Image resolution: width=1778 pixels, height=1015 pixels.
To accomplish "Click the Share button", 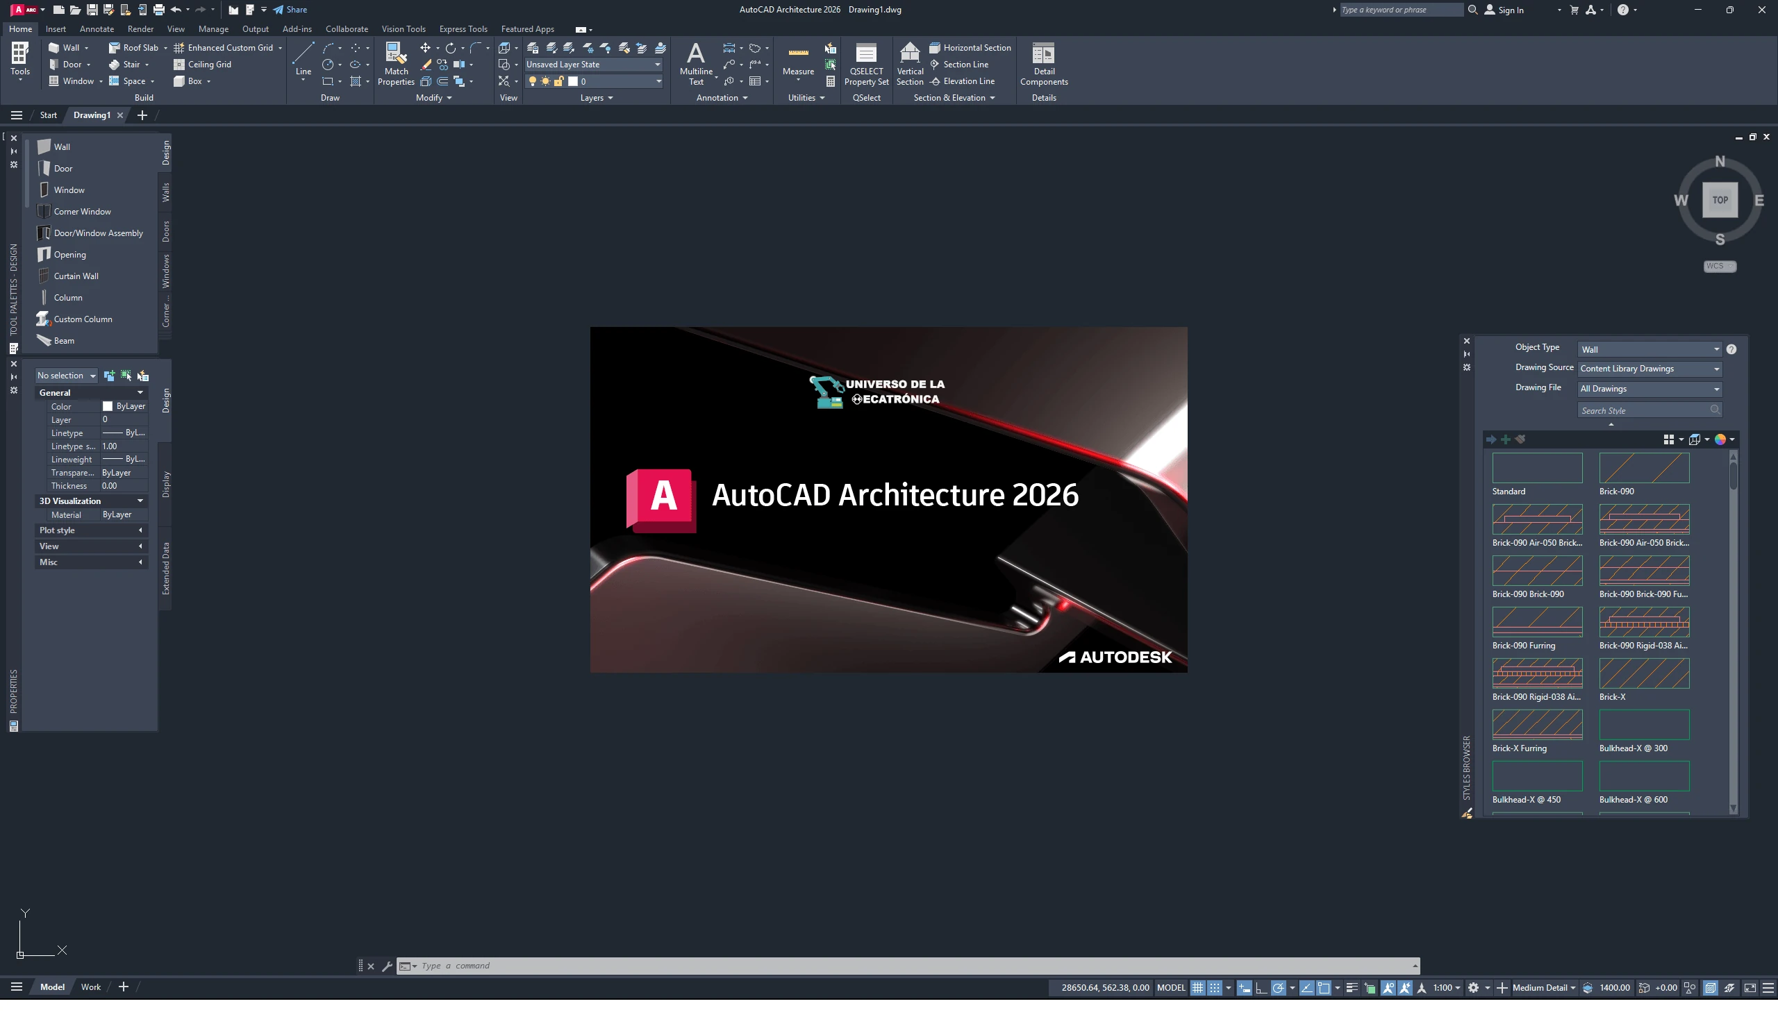I will 290,10.
